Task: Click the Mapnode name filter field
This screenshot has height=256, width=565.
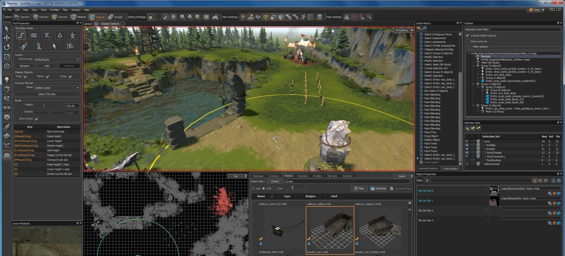Action: pos(525,29)
